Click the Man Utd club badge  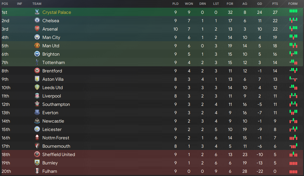(37, 45)
